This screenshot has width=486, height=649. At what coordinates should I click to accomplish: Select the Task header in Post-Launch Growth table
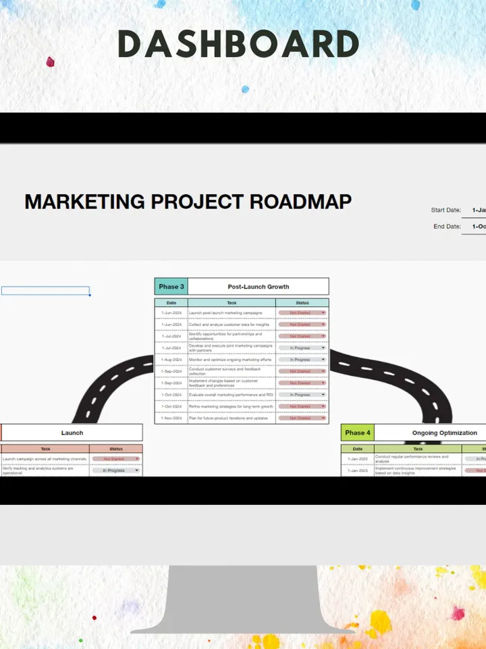coord(232,303)
